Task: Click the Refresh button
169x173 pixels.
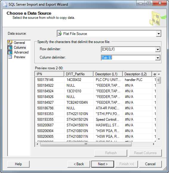Action: click(111, 153)
